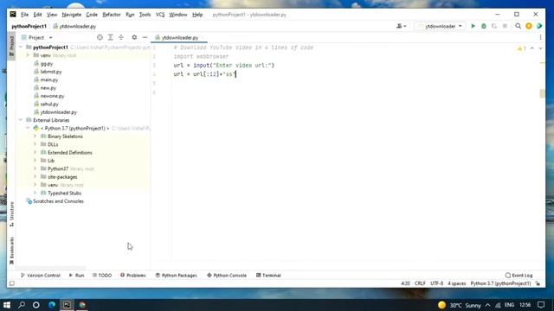
Task: Click Run with Coverage icon
Action: coord(494,26)
